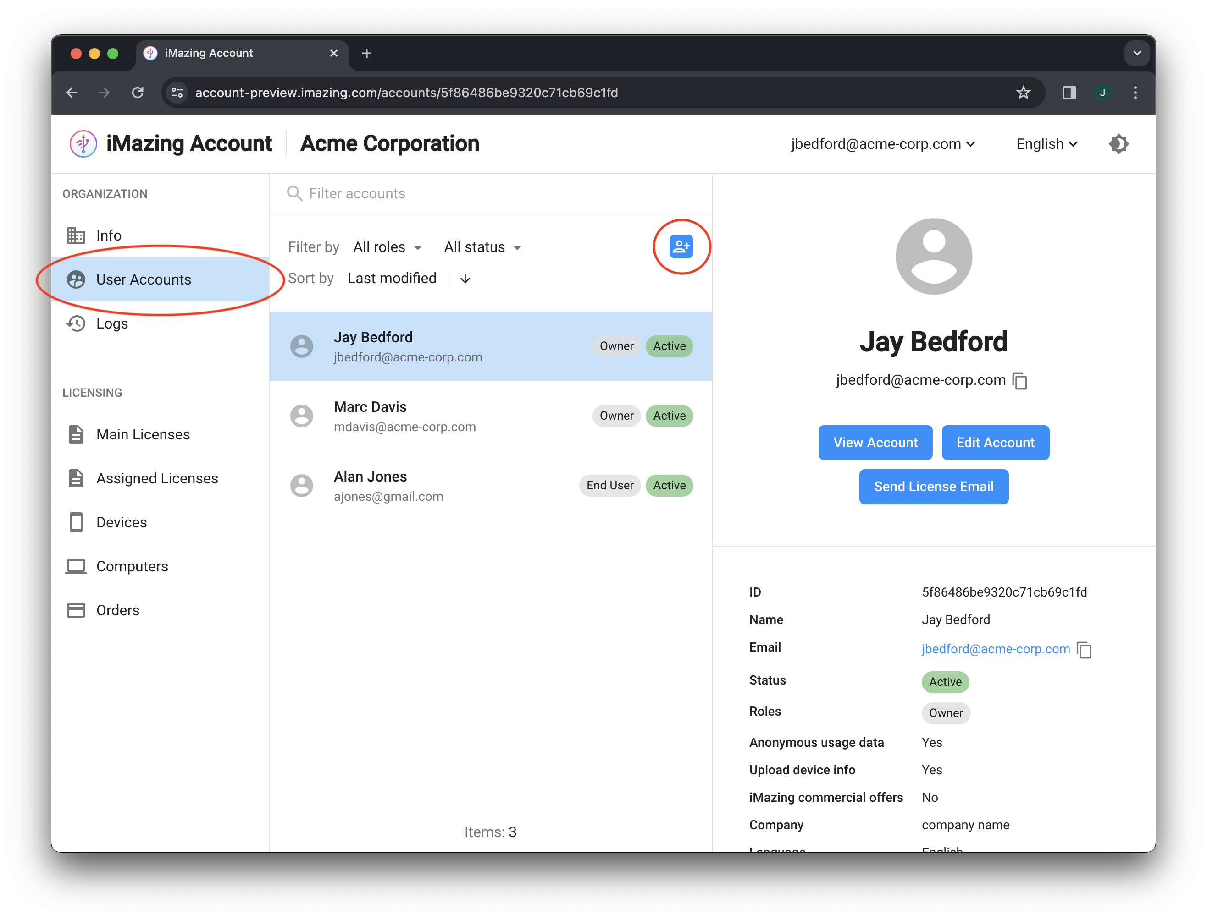Viewport: 1207px width, 920px height.
Task: Click Marc Davis Owner badge
Action: (616, 416)
